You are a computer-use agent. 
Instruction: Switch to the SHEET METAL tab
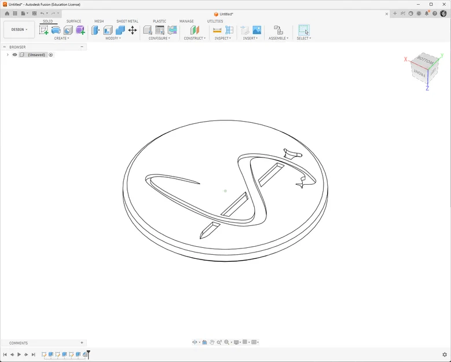(x=127, y=21)
